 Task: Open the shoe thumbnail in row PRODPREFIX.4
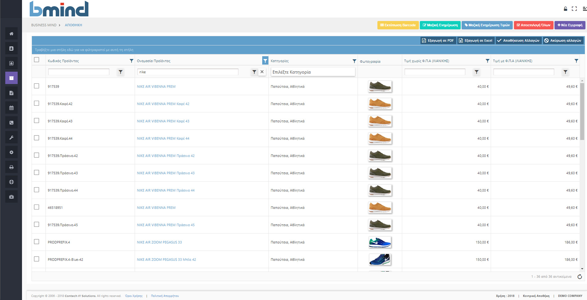[380, 242]
